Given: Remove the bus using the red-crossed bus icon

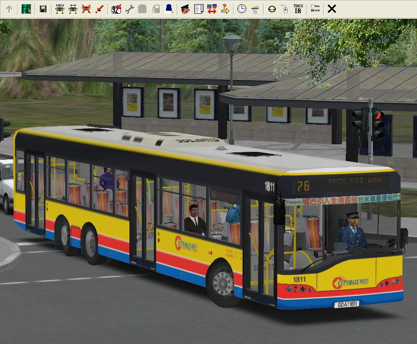Looking at the screenshot, I should (x=86, y=9).
